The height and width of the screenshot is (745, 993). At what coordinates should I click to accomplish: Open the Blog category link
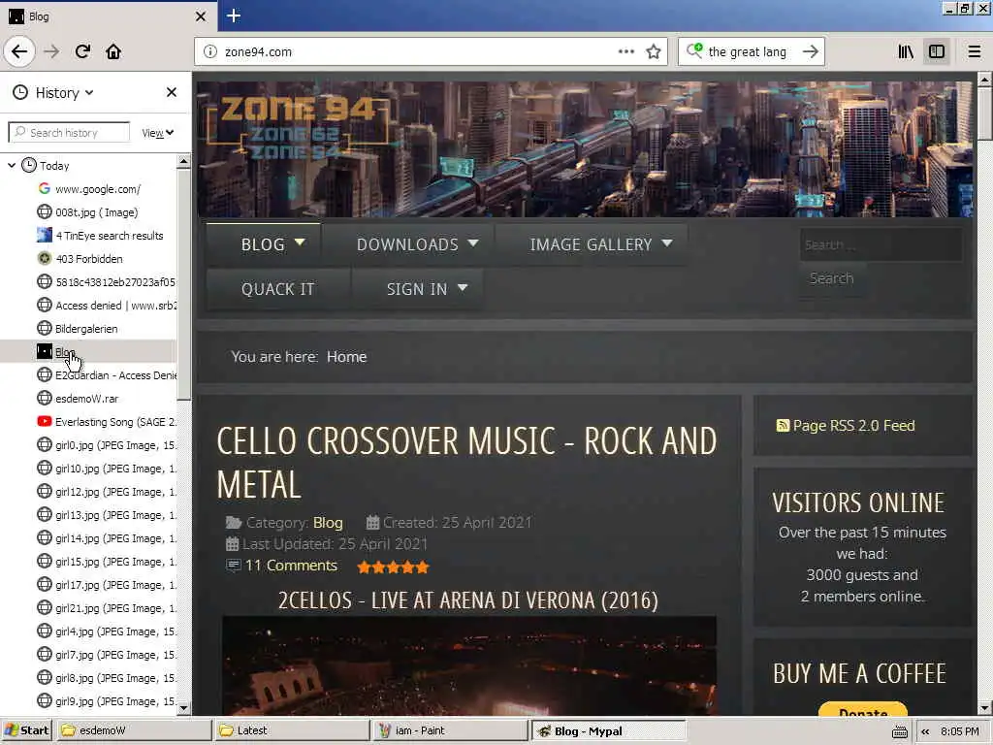click(x=328, y=523)
